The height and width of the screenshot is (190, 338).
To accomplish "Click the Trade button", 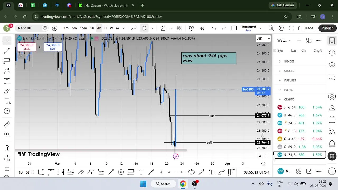I will [308, 28].
